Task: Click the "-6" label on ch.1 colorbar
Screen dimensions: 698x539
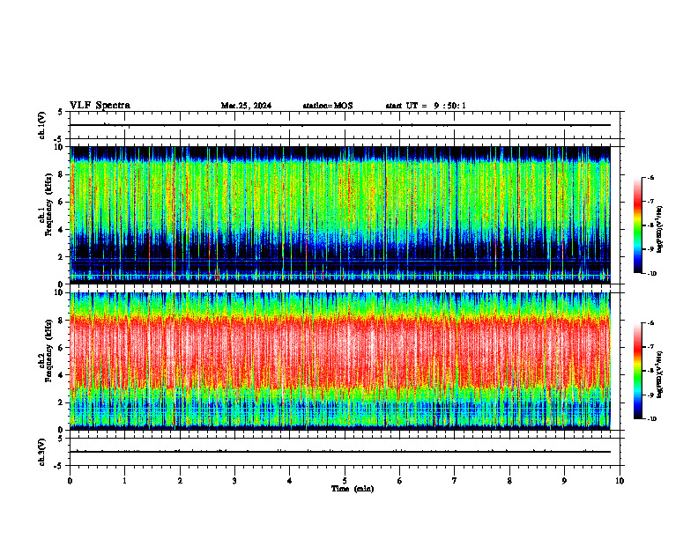Action: click(650, 177)
